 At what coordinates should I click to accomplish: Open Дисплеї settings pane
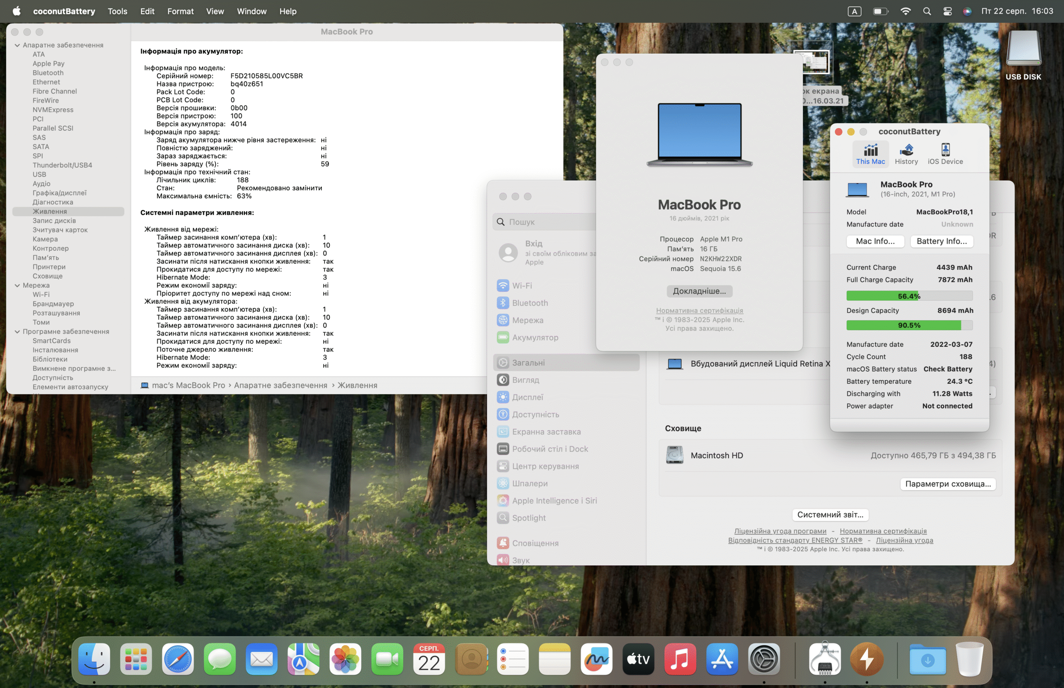[x=566, y=397]
